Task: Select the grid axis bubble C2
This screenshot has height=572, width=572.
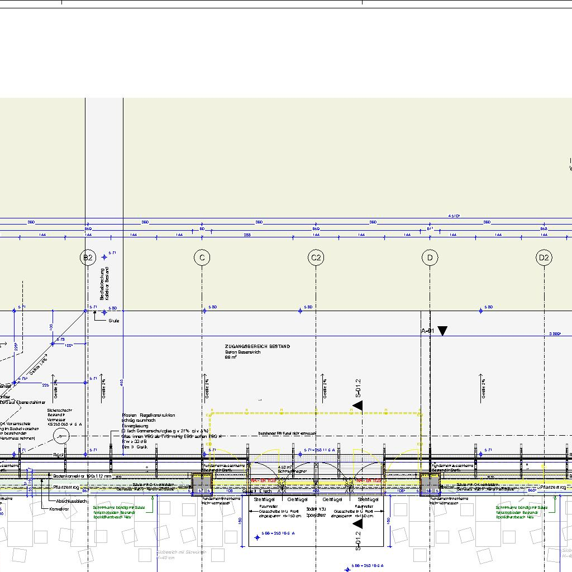Action: click(x=316, y=258)
